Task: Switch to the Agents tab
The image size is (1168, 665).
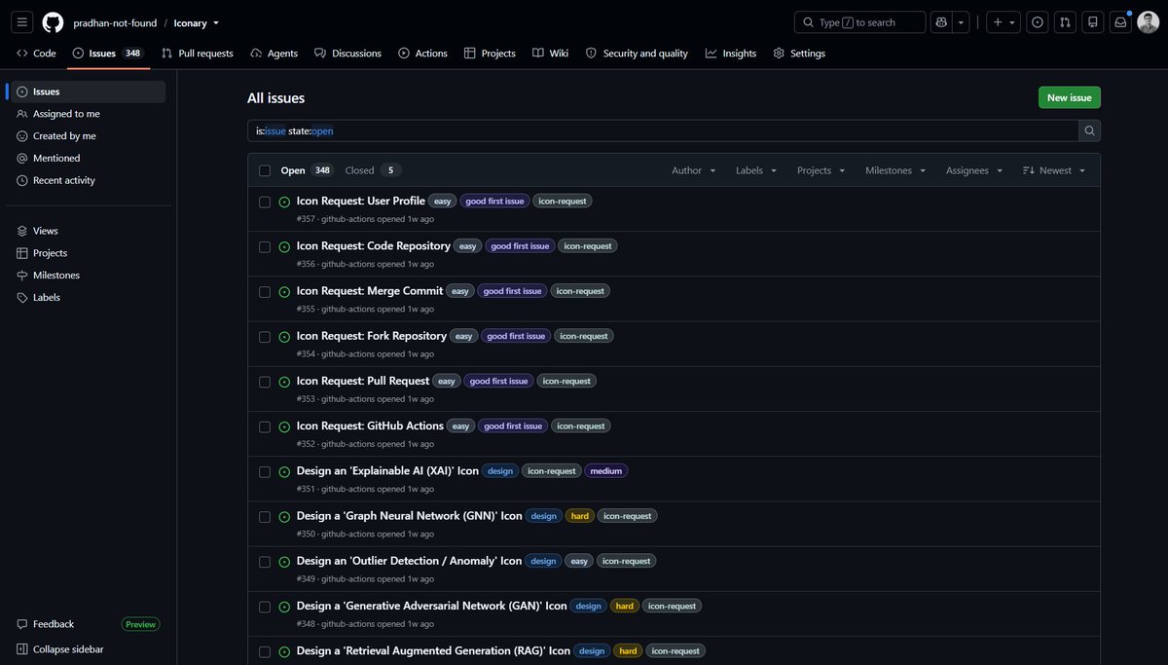Action: point(274,54)
